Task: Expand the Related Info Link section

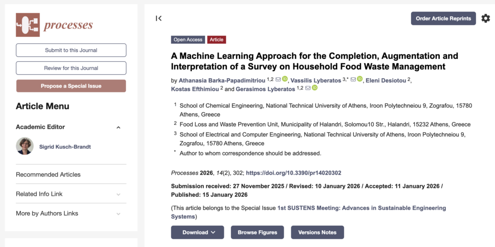Action: pos(118,194)
